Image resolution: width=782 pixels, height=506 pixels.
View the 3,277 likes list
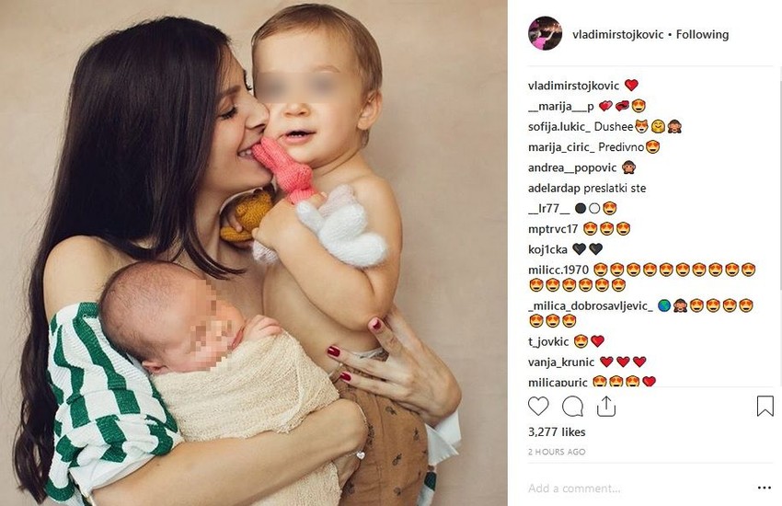(557, 431)
